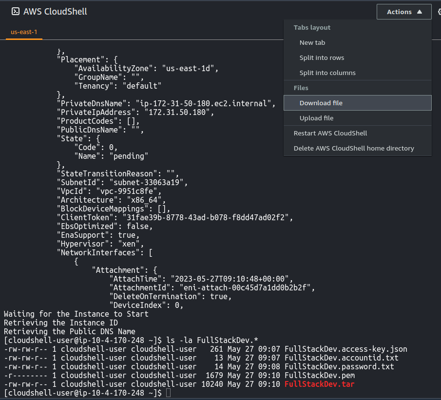This screenshot has width=441, height=400.
Task: Click the 'ls -la FullStackDev.*' command text
Action: tap(212, 341)
